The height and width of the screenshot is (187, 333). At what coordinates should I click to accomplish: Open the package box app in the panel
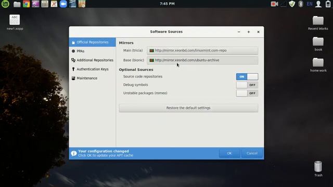coord(82,4)
